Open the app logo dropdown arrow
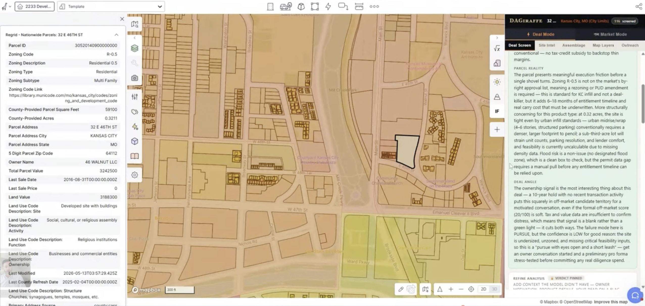This screenshot has height=306, width=645. [10, 7]
